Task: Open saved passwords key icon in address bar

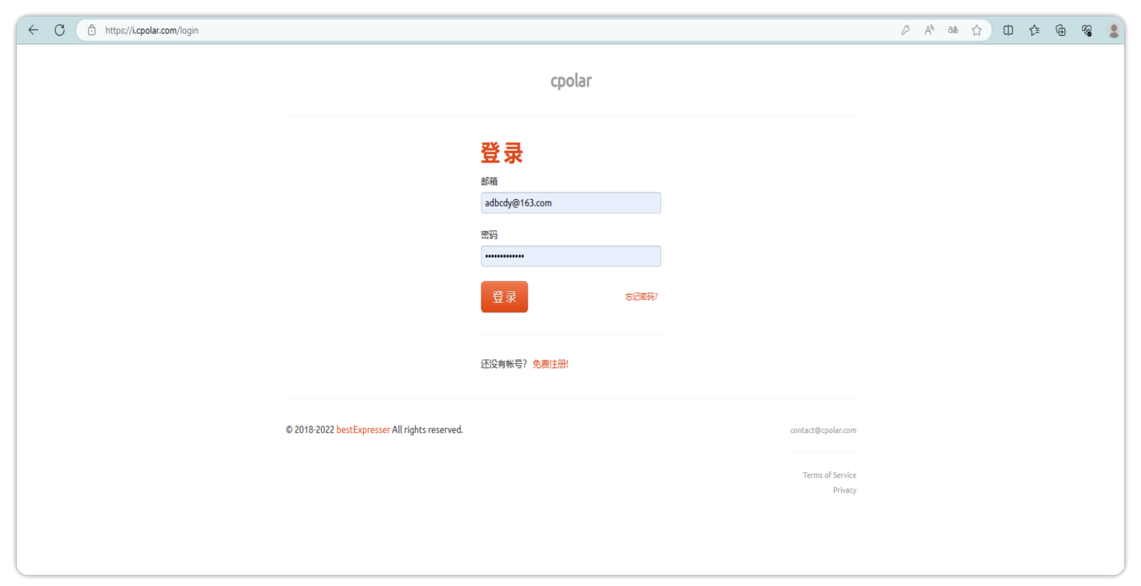Action: click(x=905, y=30)
